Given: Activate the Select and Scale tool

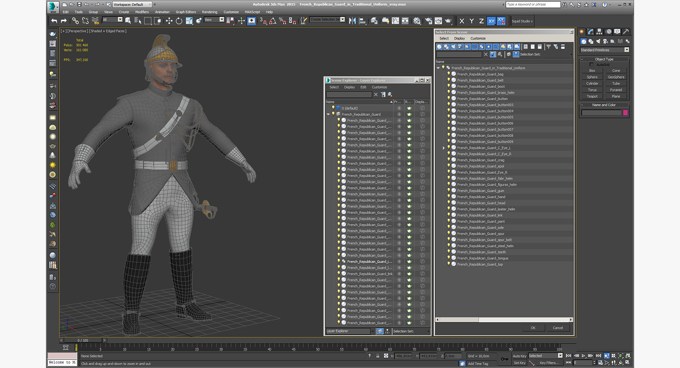Looking at the screenshot, I should (x=189, y=21).
